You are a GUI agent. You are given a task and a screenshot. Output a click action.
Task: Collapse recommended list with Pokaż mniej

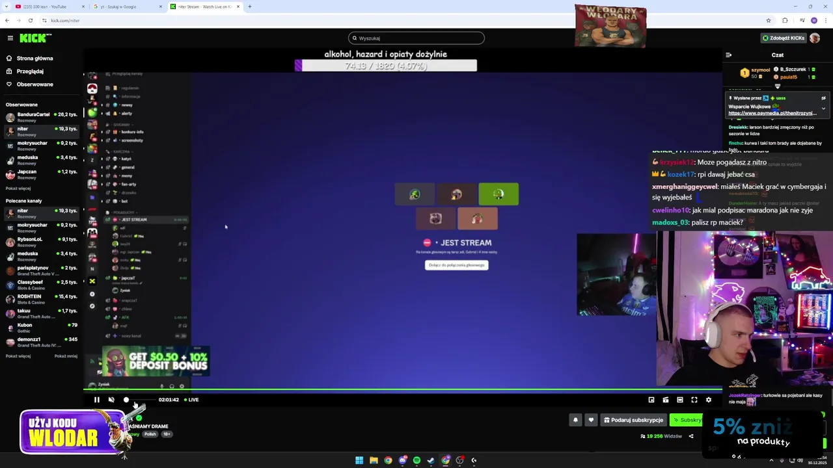click(66, 356)
